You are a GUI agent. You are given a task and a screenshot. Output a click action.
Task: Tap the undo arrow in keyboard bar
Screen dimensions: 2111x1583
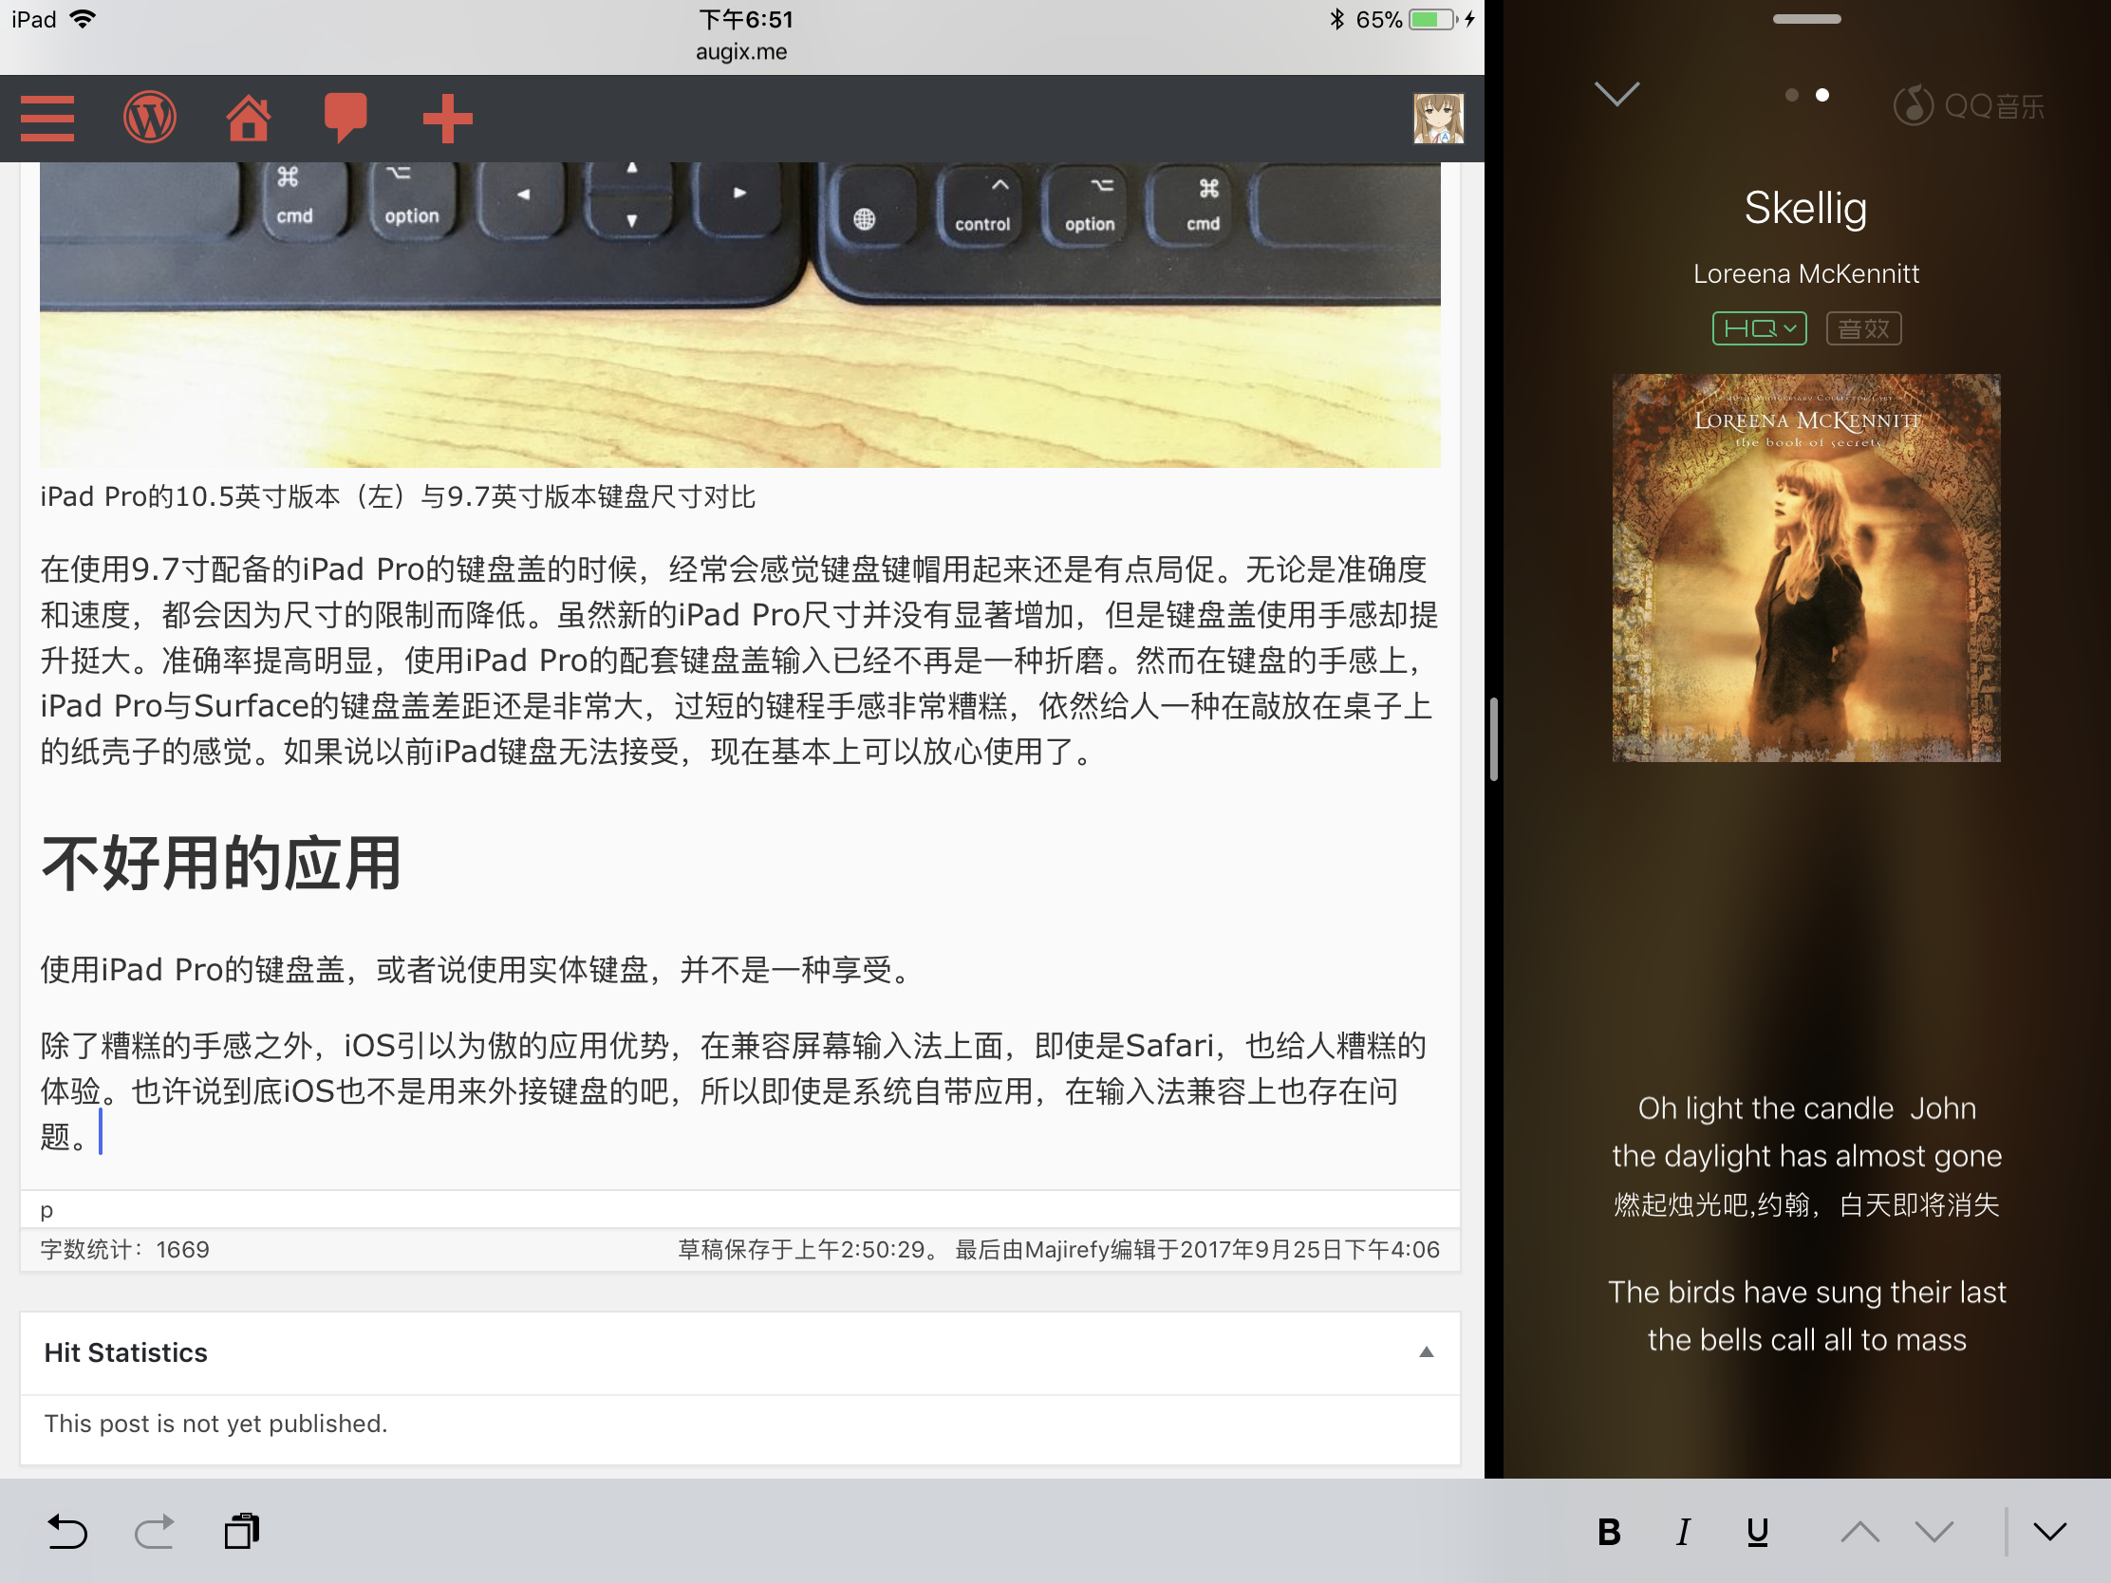[x=67, y=1532]
